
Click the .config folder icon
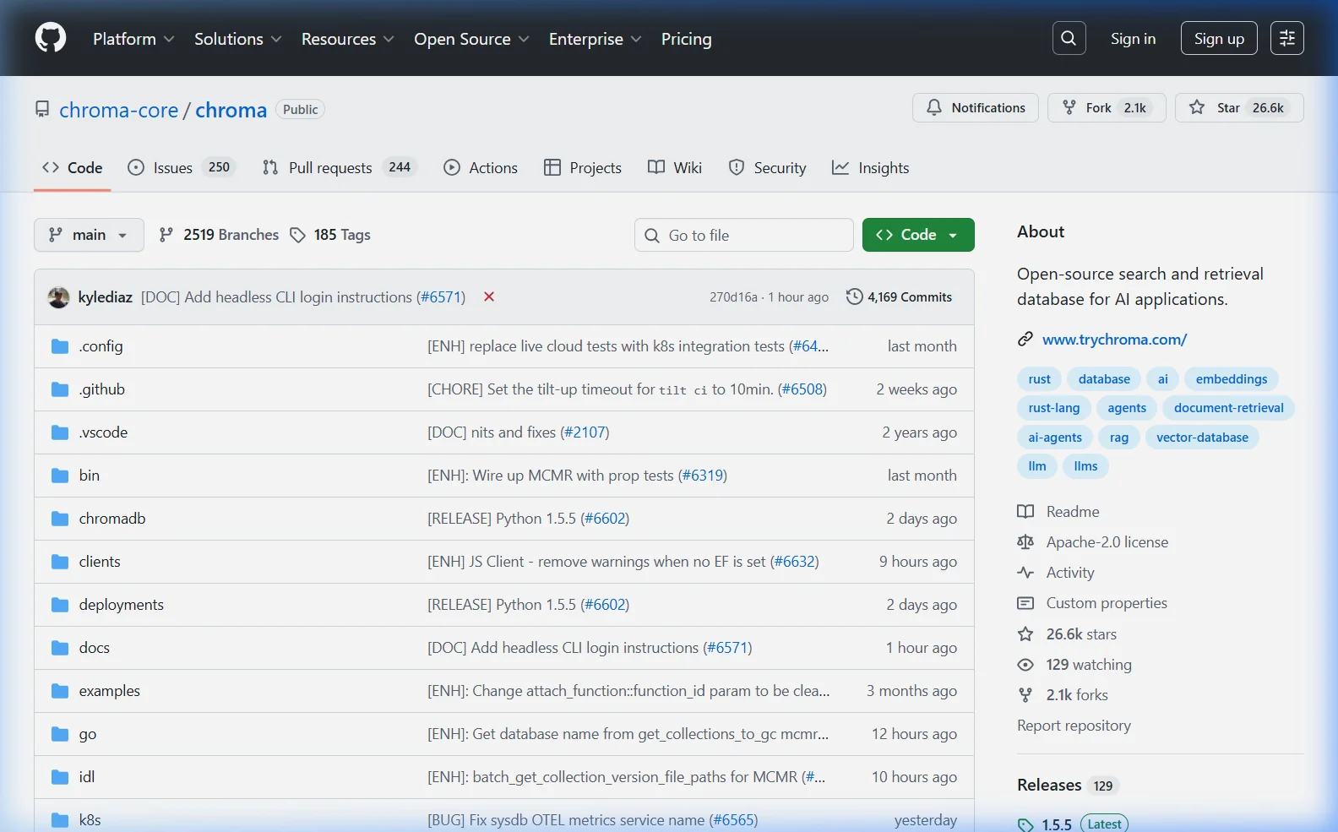click(59, 346)
